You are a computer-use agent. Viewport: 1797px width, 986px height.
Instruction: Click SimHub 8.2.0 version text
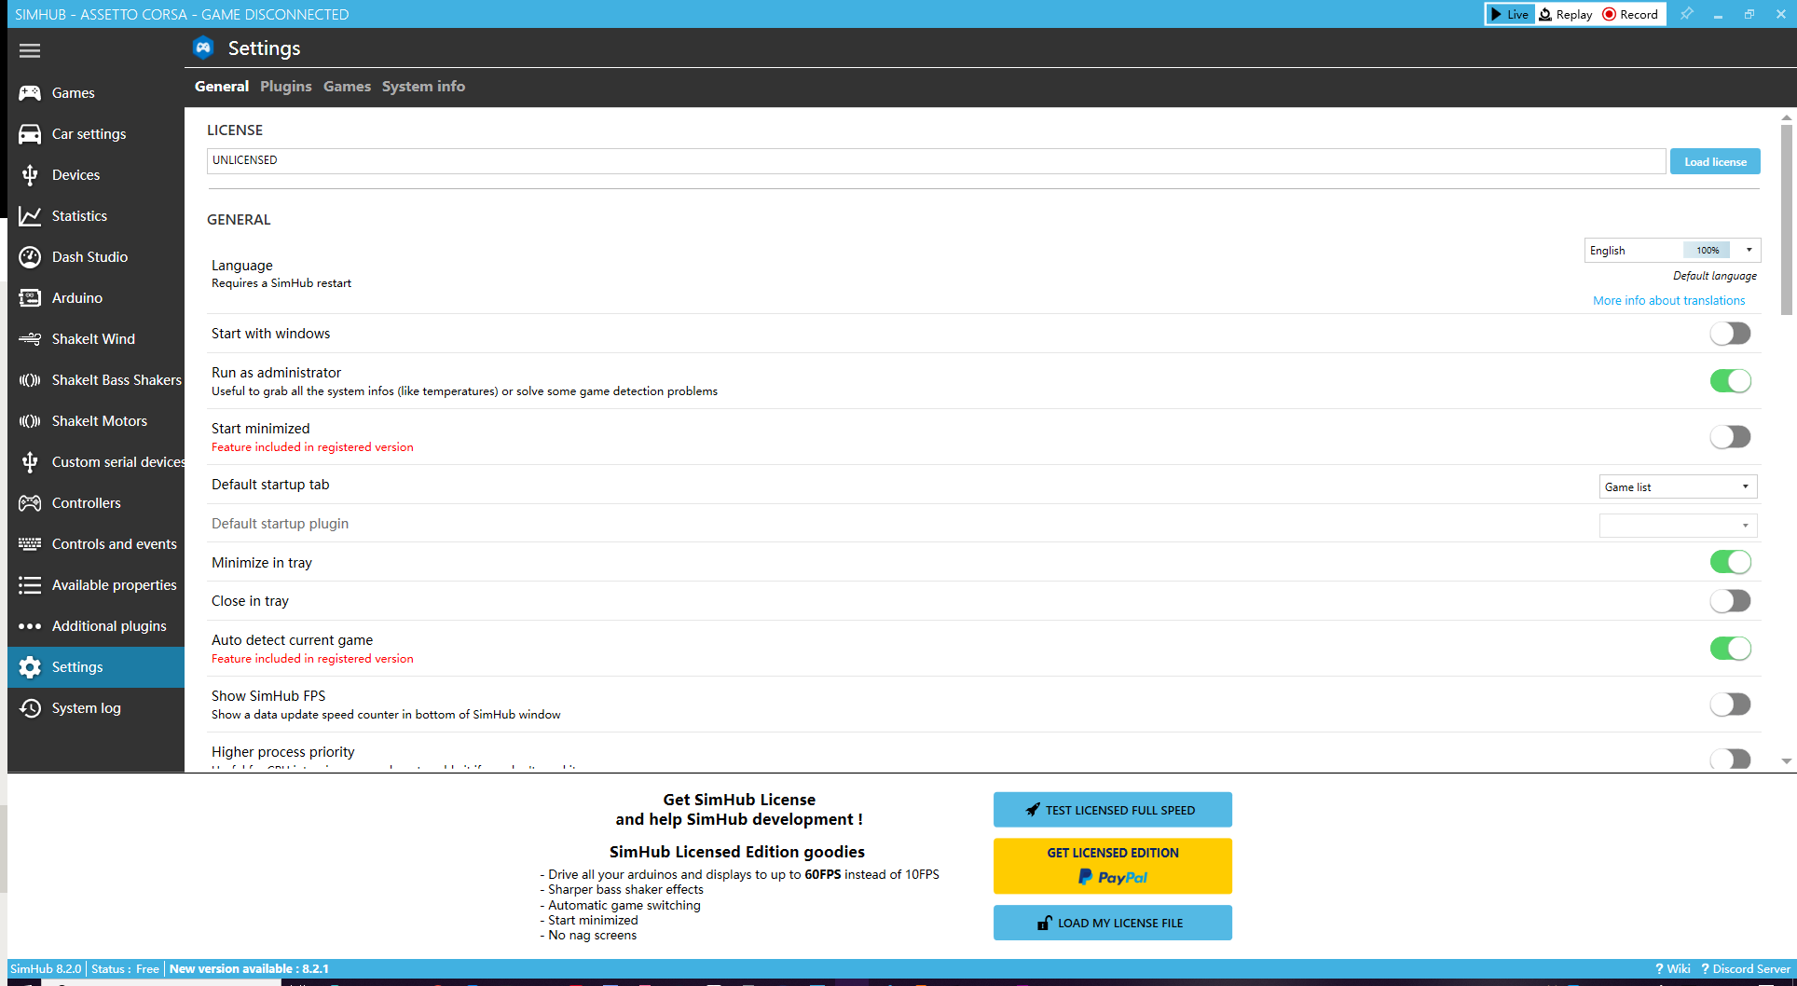pos(46,968)
